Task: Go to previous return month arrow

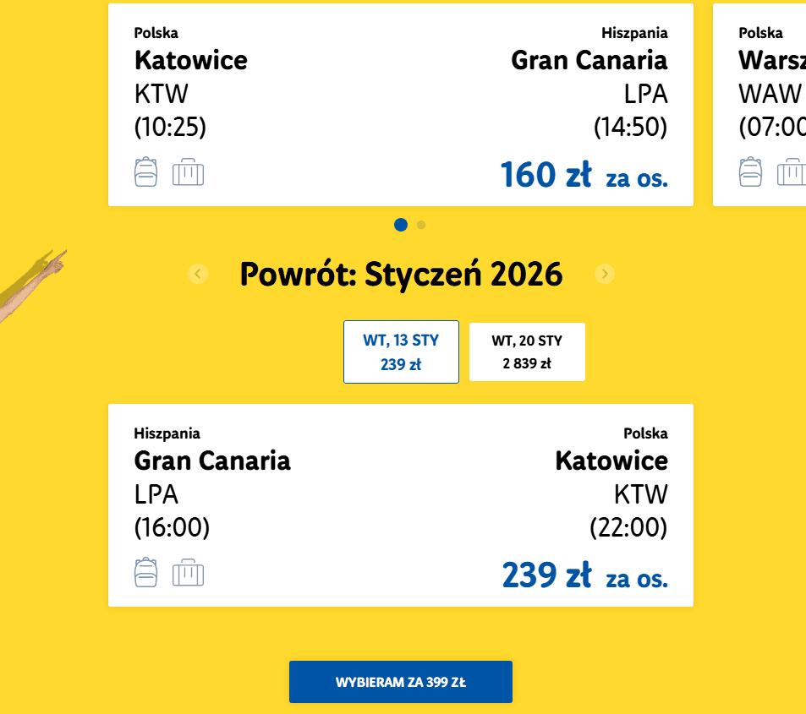Action: pyautogui.click(x=198, y=274)
